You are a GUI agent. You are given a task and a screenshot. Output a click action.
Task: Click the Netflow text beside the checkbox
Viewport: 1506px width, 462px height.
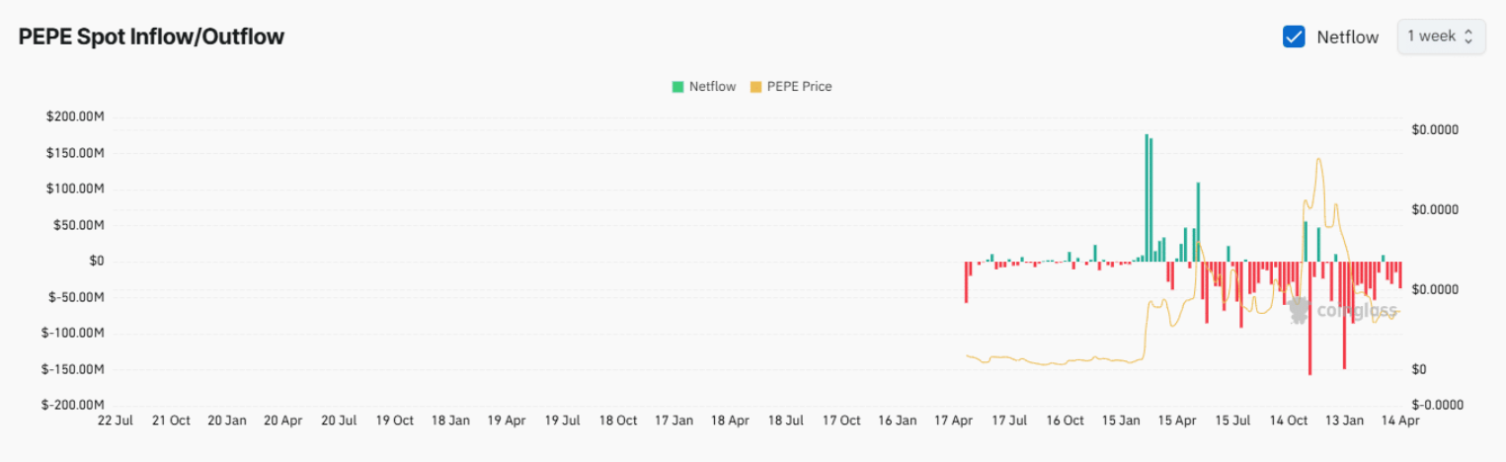click(x=1347, y=37)
